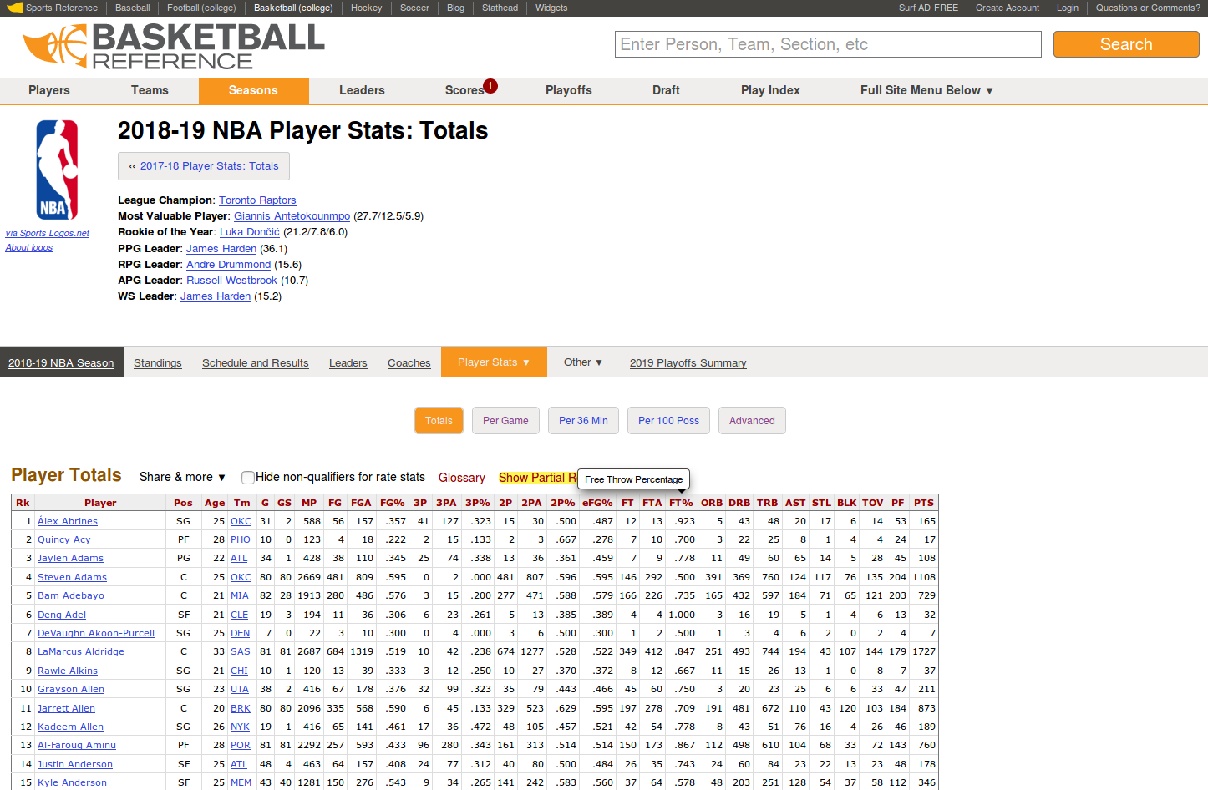The height and width of the screenshot is (790, 1208).
Task: Sort table by MP column header
Action: [309, 503]
